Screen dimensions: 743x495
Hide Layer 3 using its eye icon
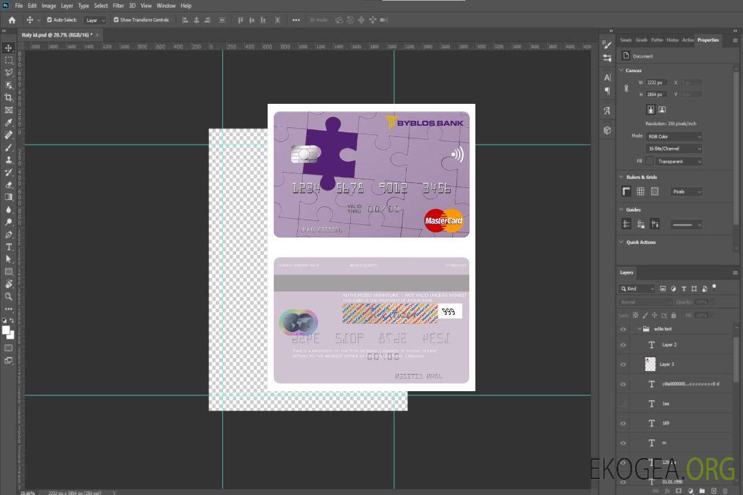click(623, 365)
